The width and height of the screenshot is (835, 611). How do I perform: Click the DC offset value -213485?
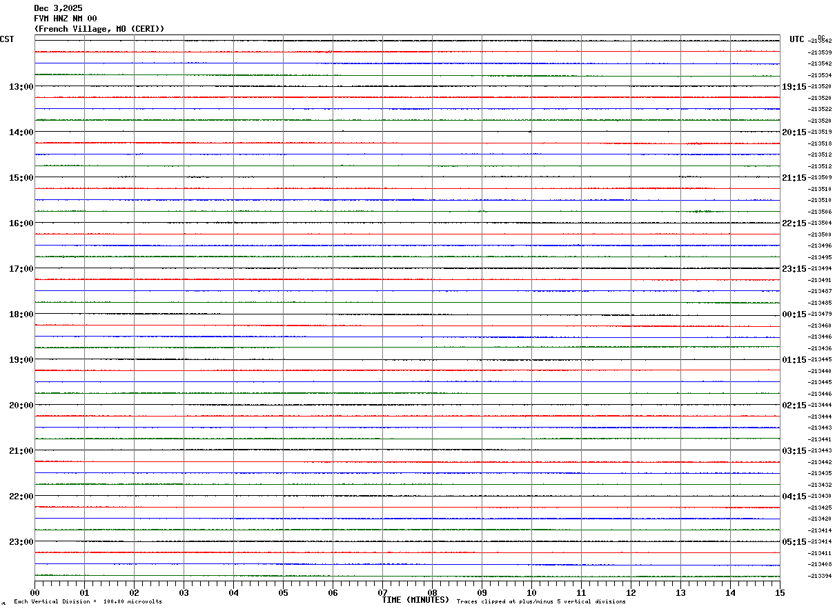click(820, 303)
